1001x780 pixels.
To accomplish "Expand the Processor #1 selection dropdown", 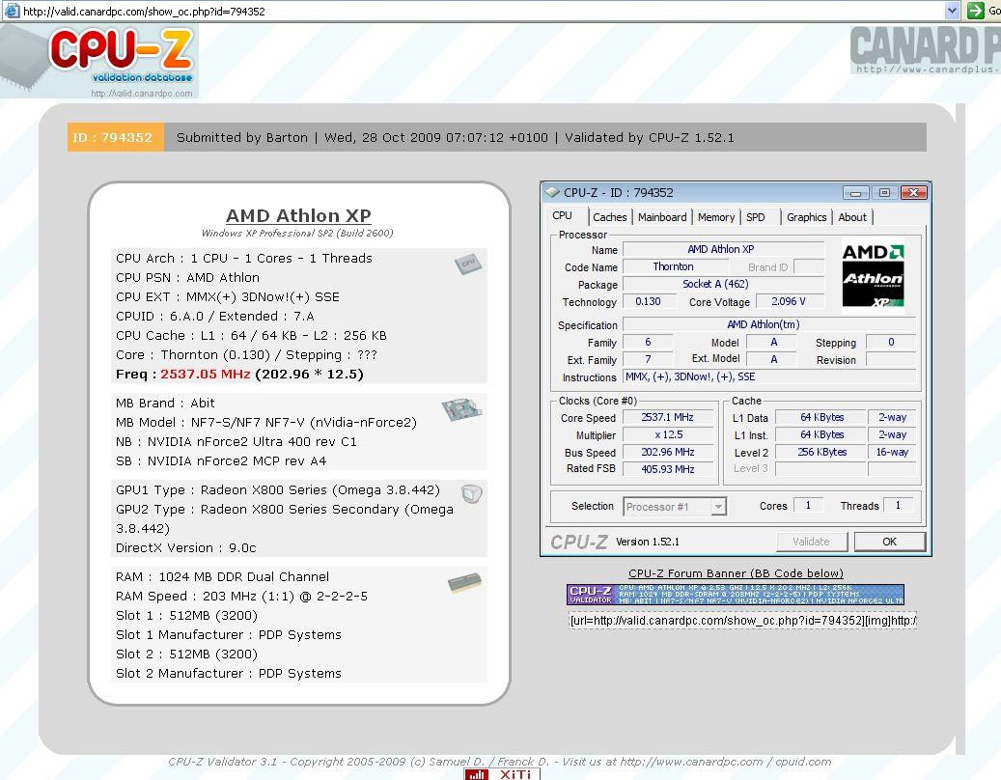I will [719, 507].
